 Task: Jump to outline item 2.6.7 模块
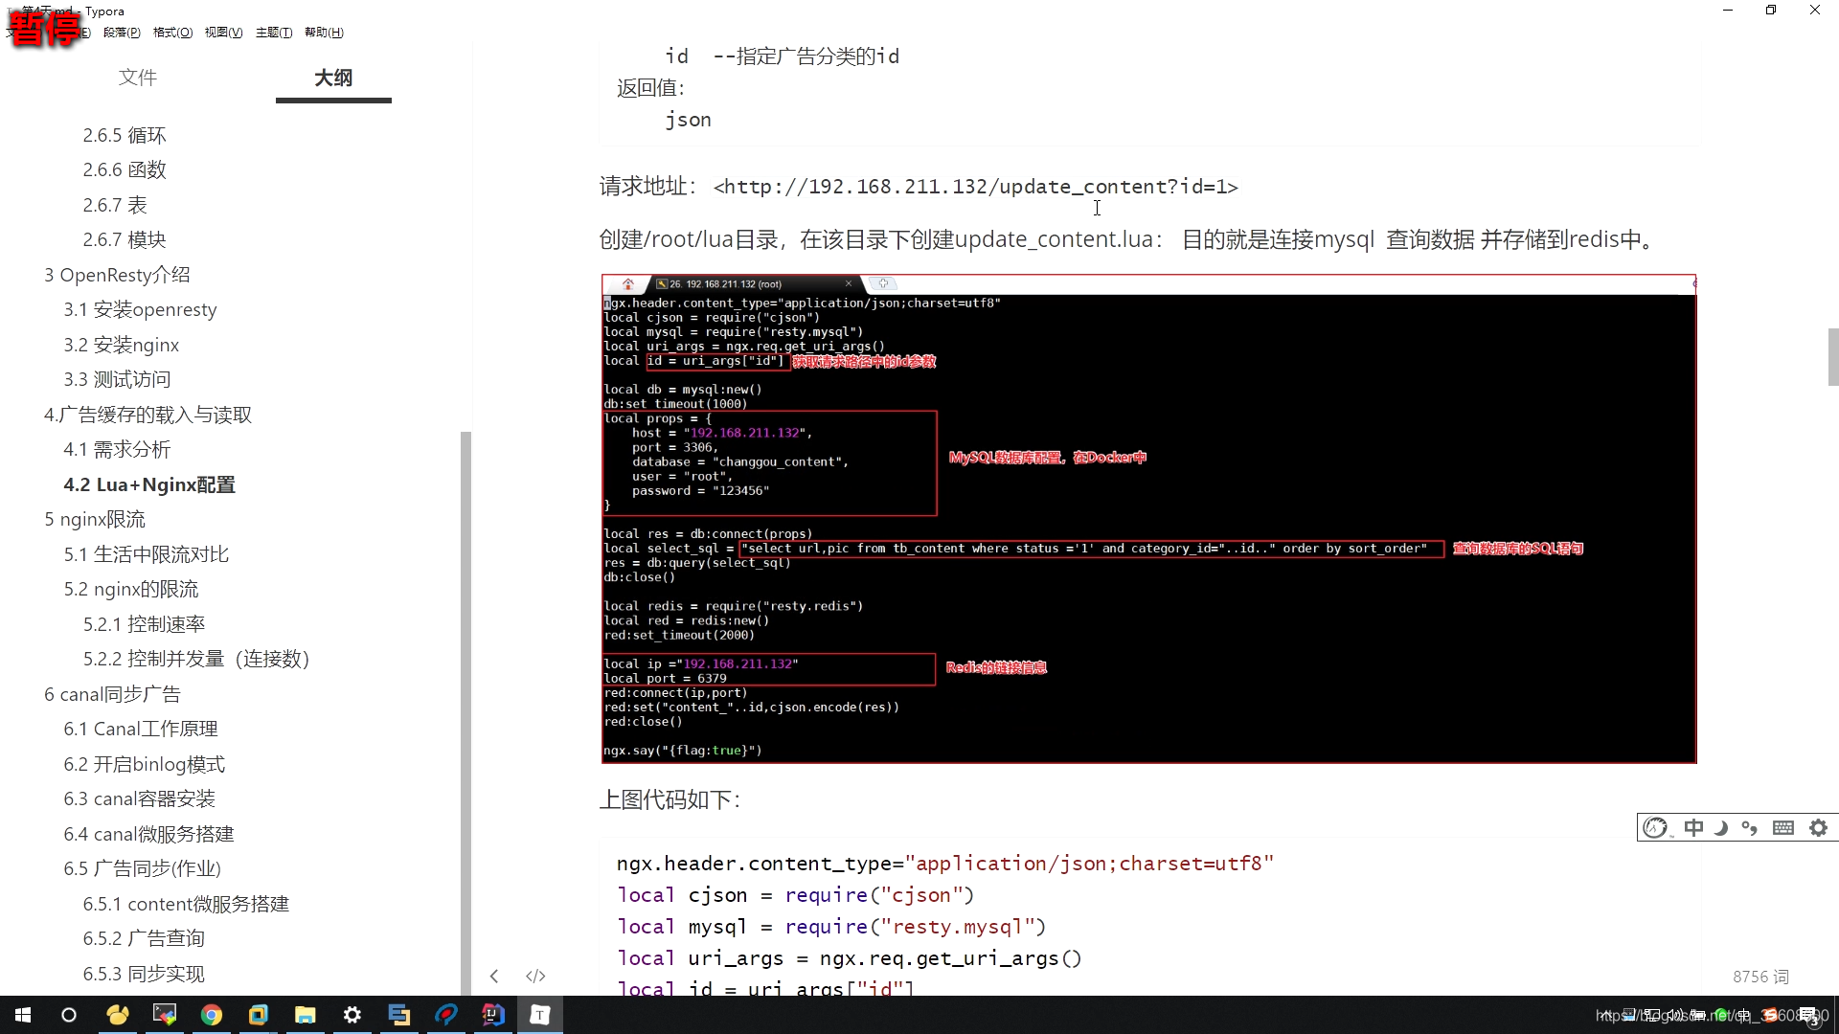pyautogui.click(x=125, y=239)
